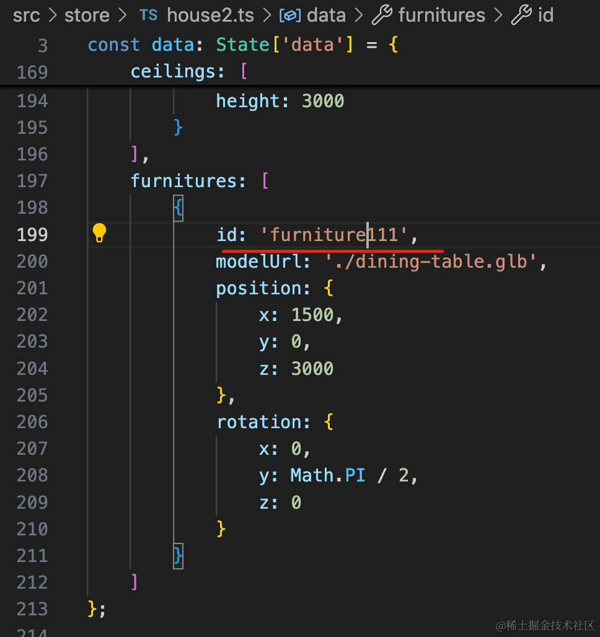Viewport: 600px width, 637px height.
Task: Click 'Math.PI / 2' on line 208
Action: (349, 475)
